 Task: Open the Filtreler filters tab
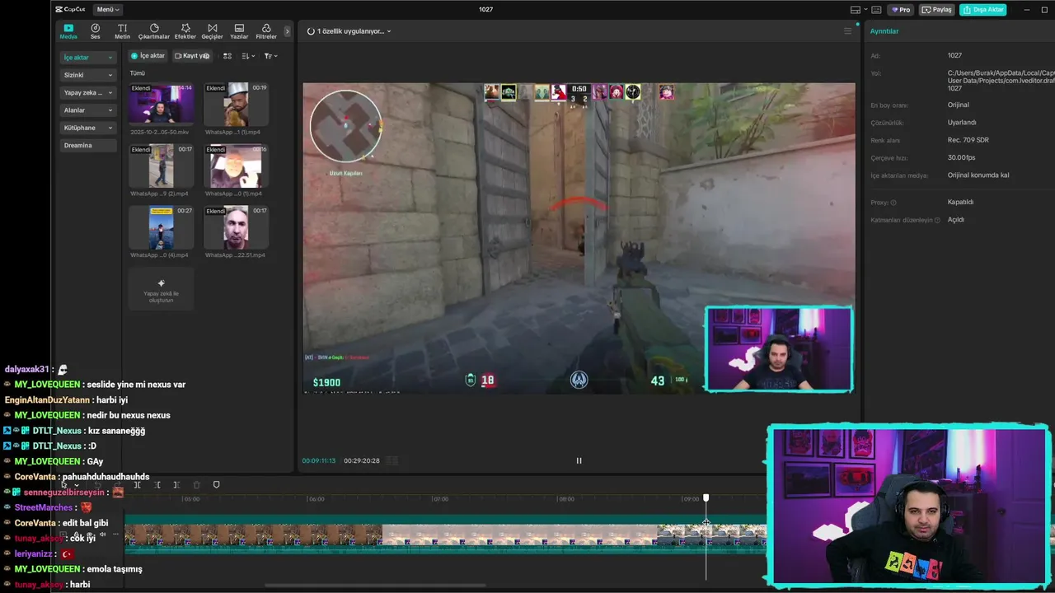(266, 31)
